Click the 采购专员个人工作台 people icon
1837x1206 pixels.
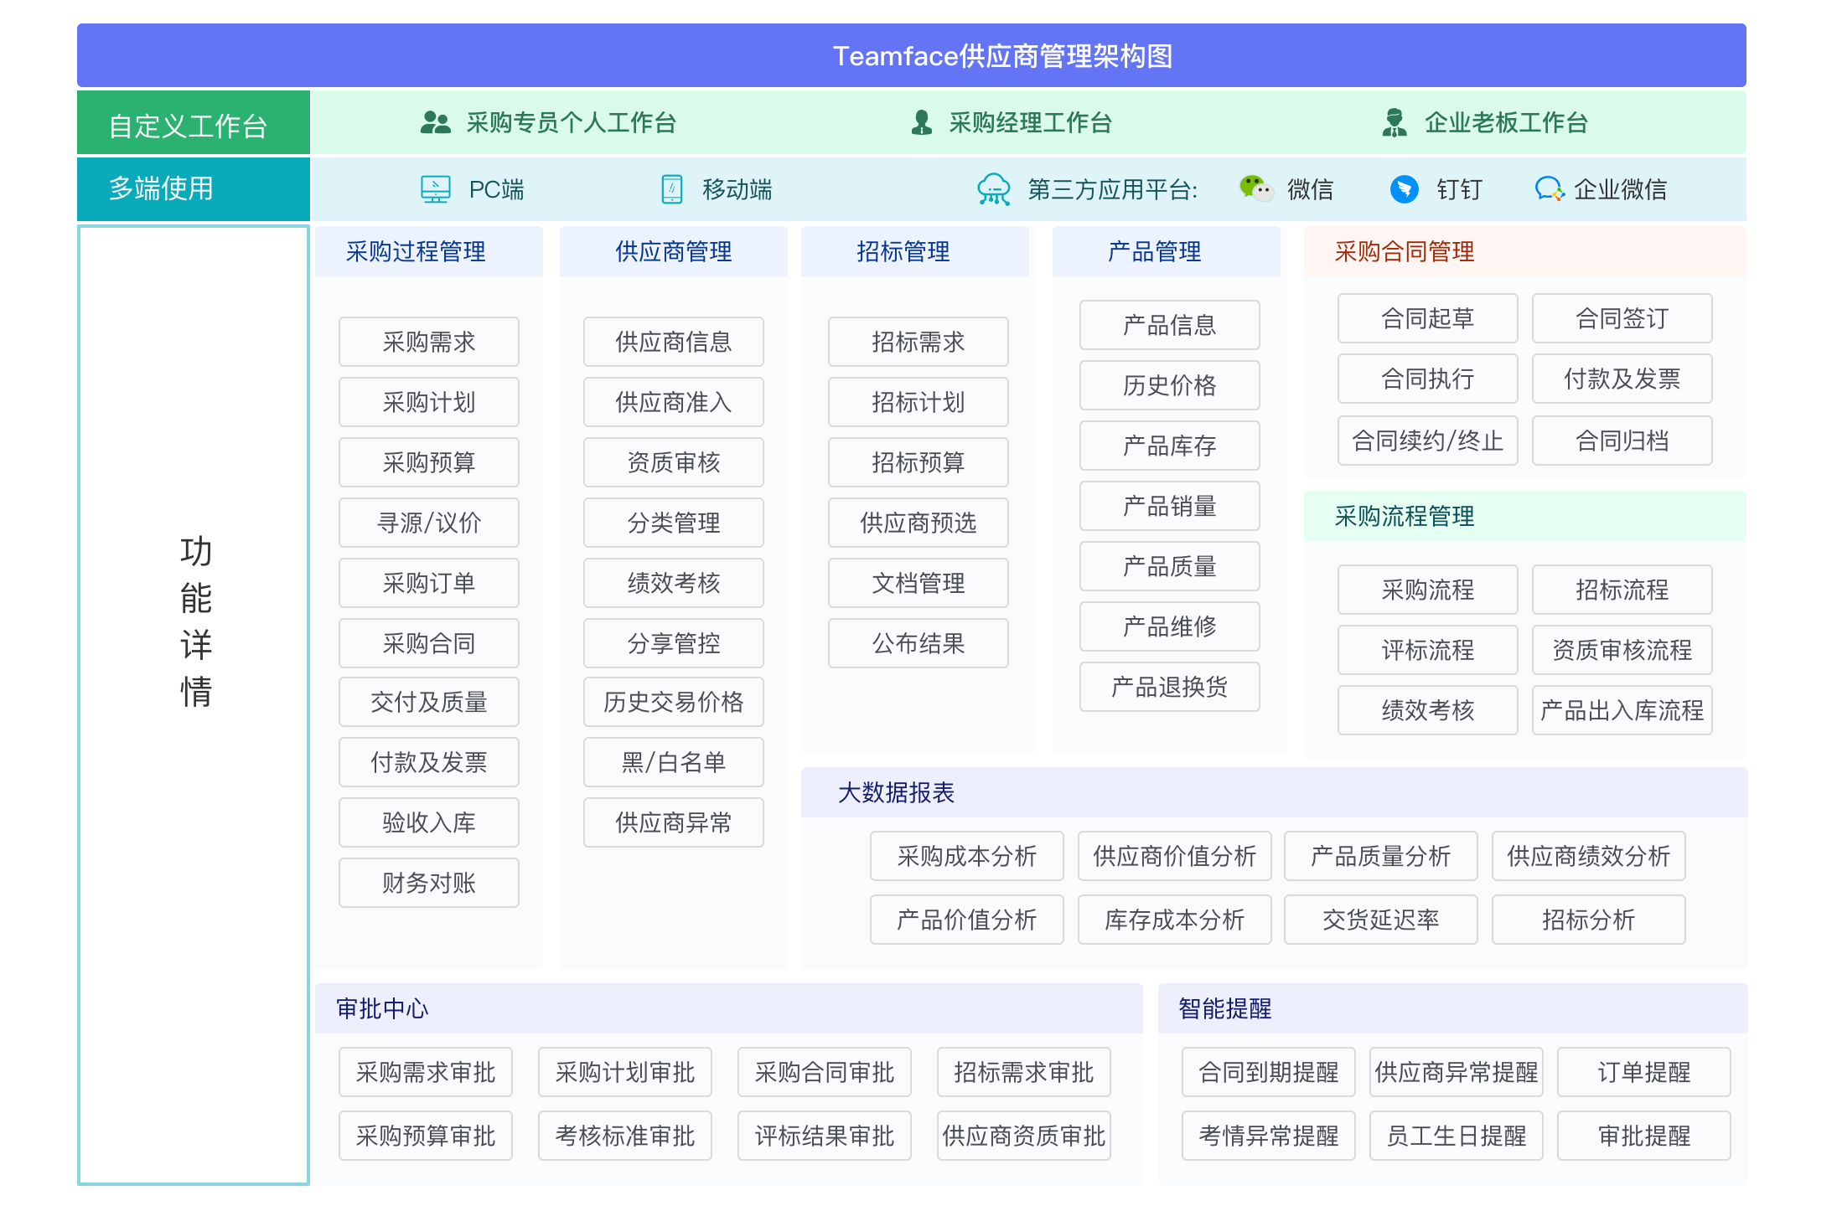(435, 122)
